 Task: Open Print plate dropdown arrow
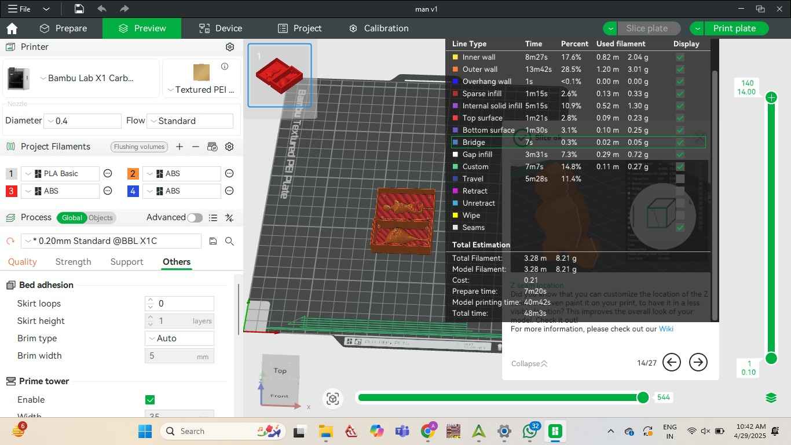coord(697,28)
